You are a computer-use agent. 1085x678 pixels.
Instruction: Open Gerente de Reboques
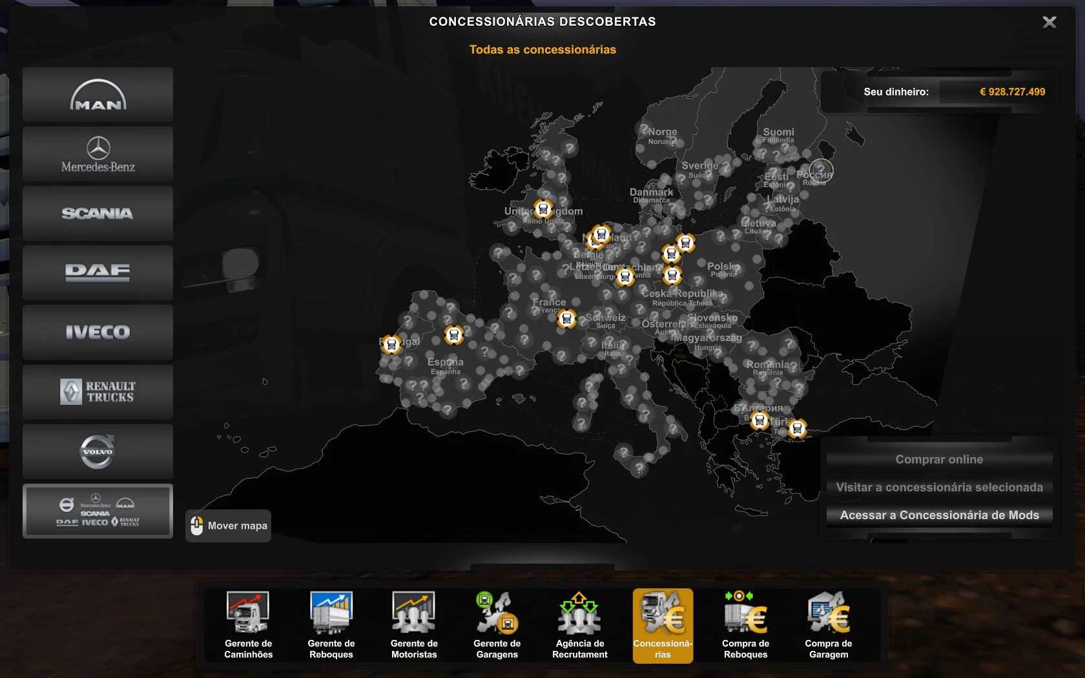[331, 624]
